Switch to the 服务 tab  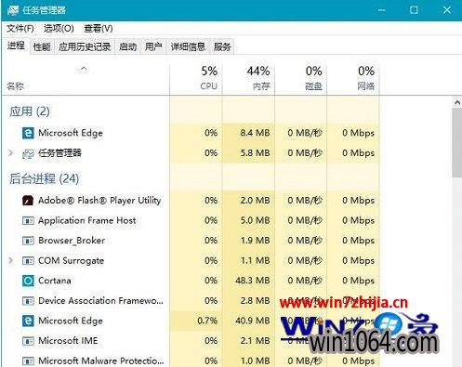[222, 46]
